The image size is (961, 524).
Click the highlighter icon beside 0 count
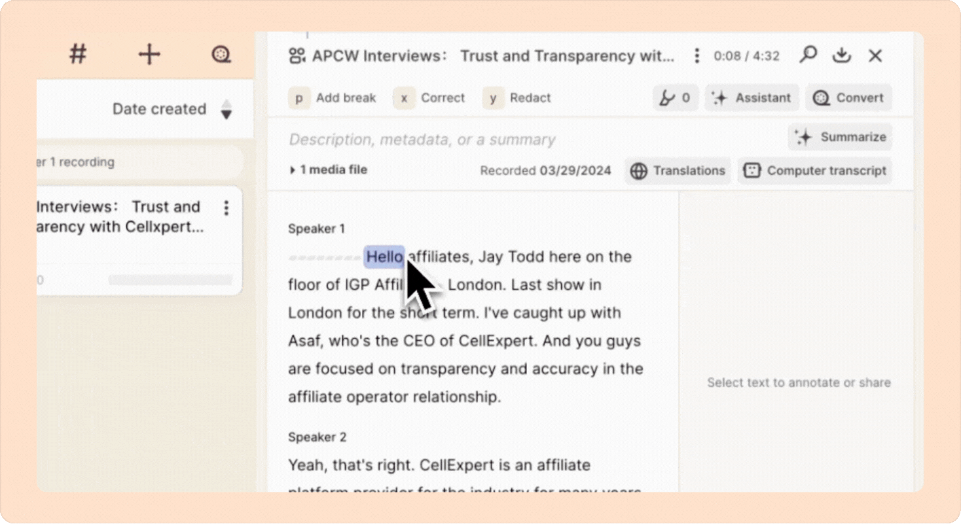pyautogui.click(x=666, y=98)
